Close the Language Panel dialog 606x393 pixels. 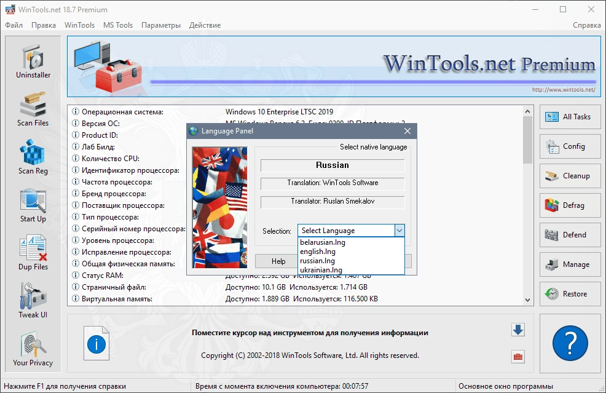tap(407, 131)
